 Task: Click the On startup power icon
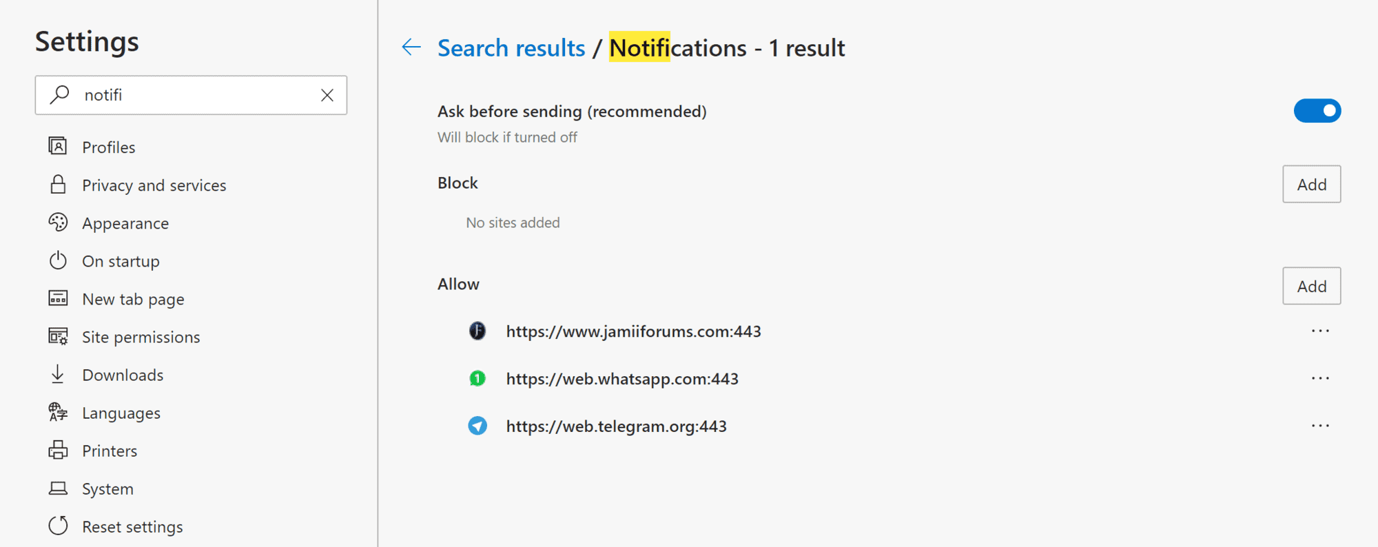click(58, 260)
